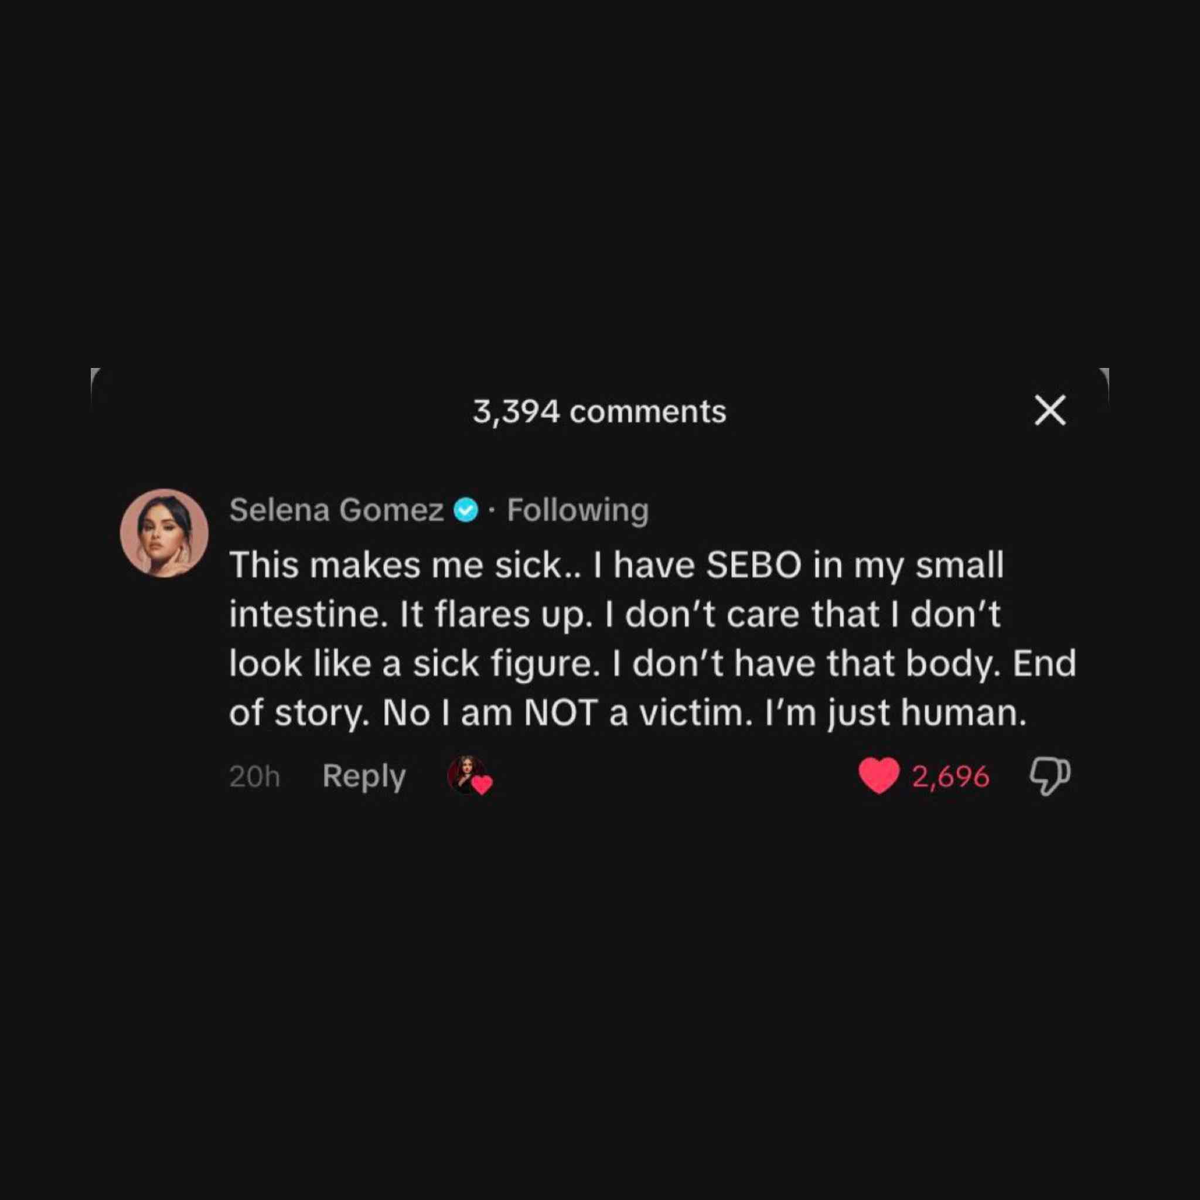The width and height of the screenshot is (1200, 1200).
Task: Open Selena Gomez's profile picture
Action: click(x=164, y=534)
